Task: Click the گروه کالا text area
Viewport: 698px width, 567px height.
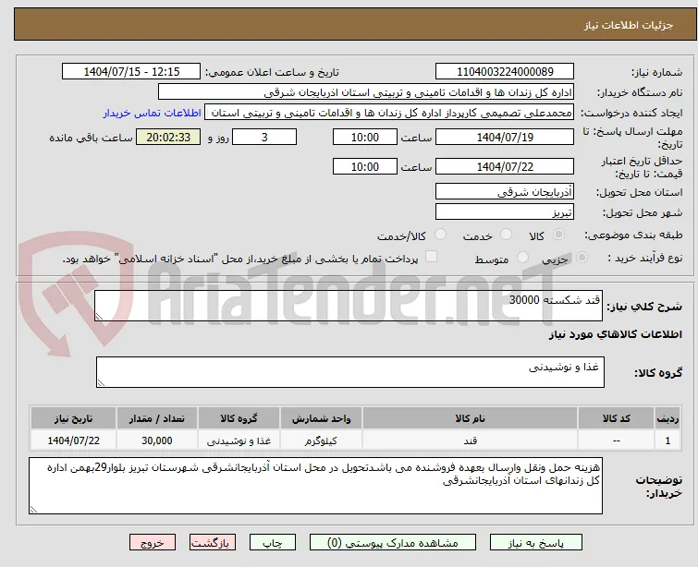Action: point(350,372)
